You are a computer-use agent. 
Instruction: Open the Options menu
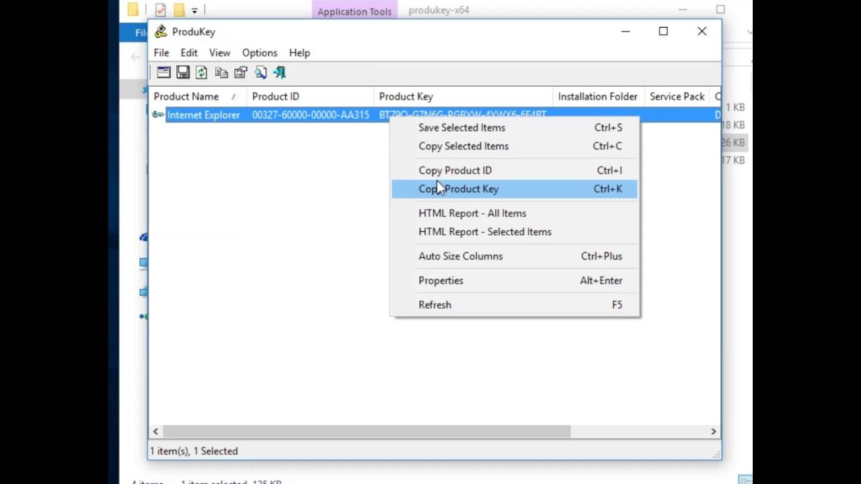[260, 52]
